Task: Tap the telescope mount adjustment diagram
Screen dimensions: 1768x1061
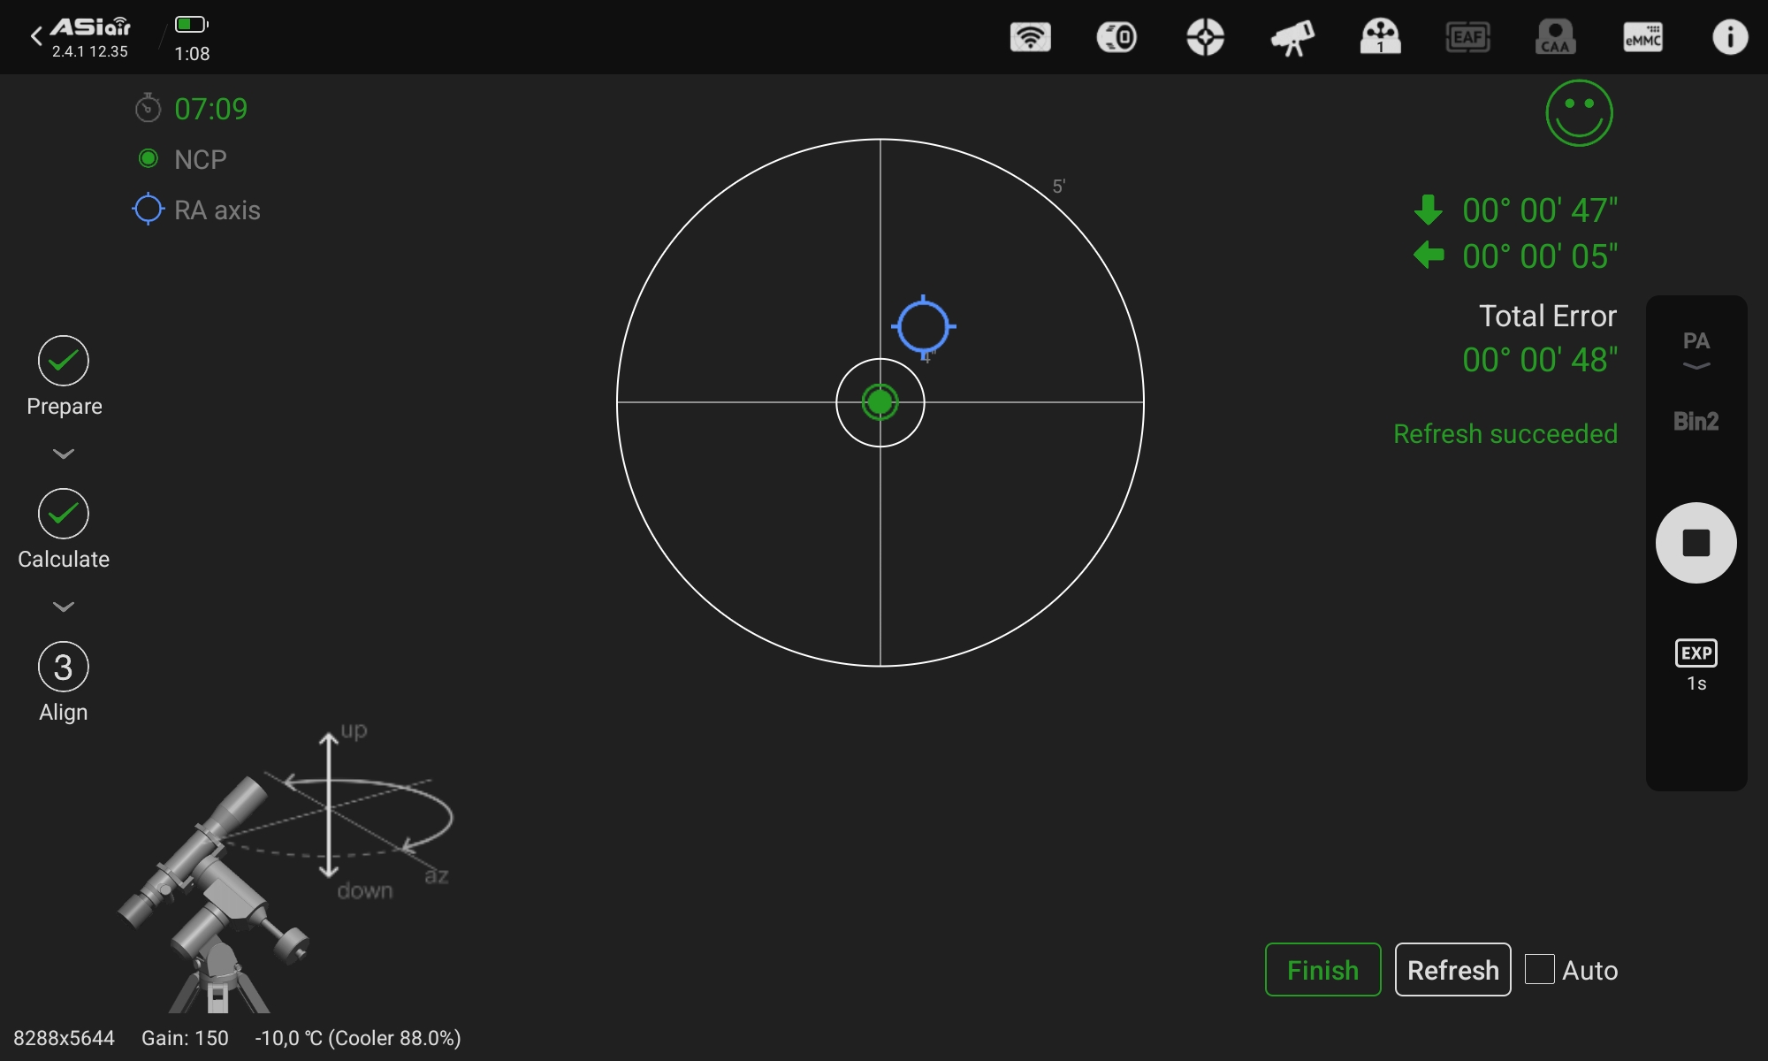Action: (286, 868)
